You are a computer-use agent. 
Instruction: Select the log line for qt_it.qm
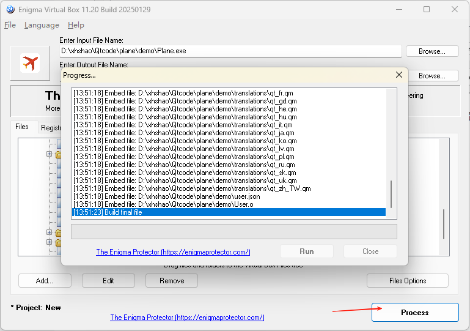pyautogui.click(x=229, y=125)
